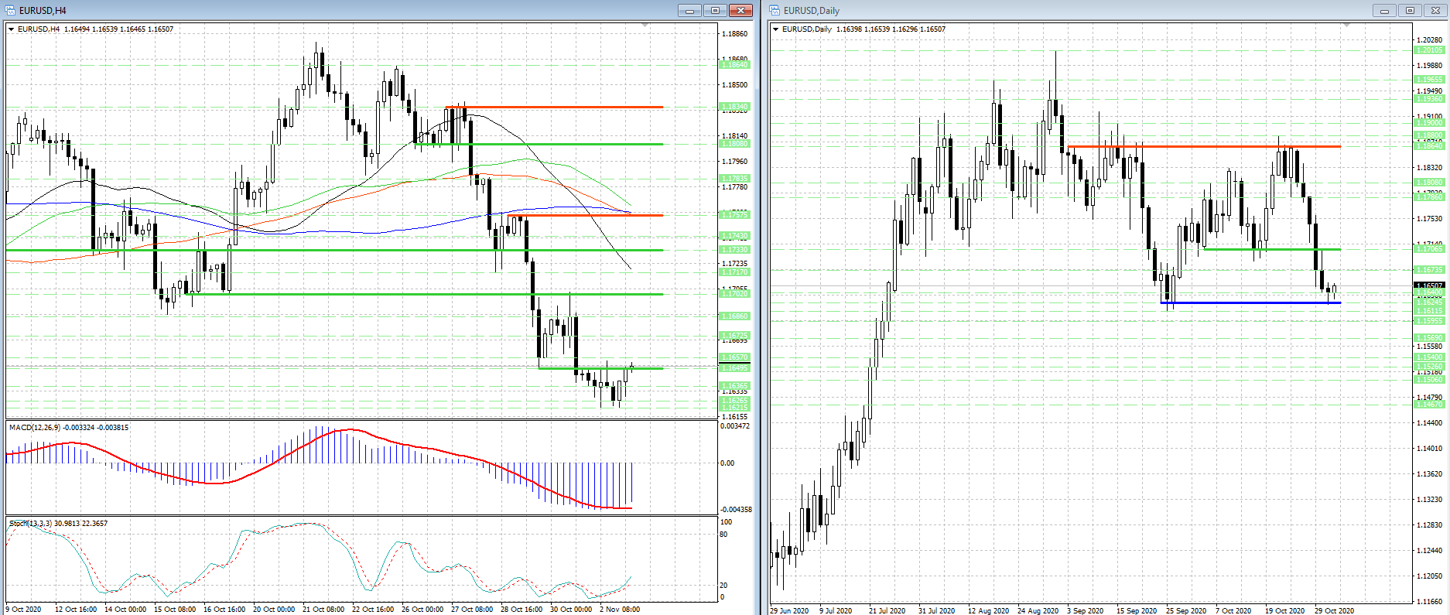Click the MACD(12,26,9) indicator label
The width and height of the screenshot is (1450, 615).
point(69,427)
